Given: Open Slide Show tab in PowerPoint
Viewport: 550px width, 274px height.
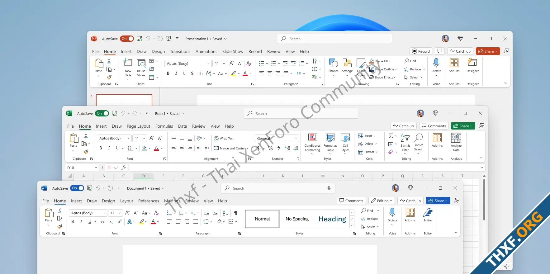Looking at the screenshot, I should (233, 51).
